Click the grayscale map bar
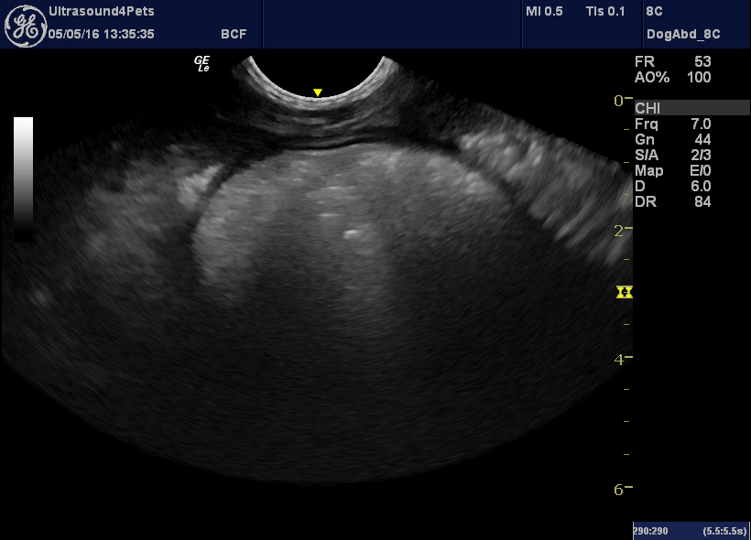Image resolution: width=751 pixels, height=540 pixels. click(x=23, y=179)
